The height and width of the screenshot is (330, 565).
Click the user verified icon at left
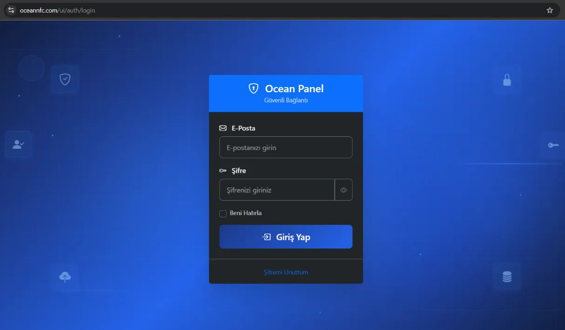pos(19,144)
